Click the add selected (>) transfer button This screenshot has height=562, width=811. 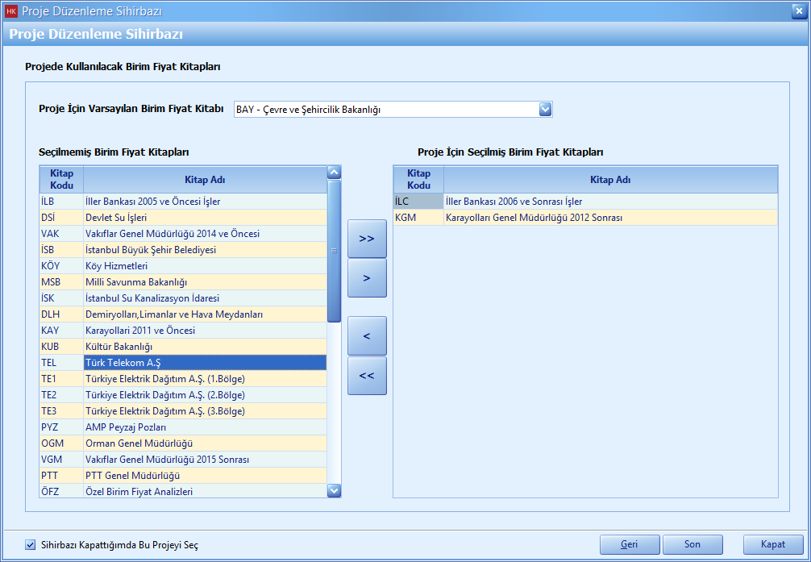(367, 278)
